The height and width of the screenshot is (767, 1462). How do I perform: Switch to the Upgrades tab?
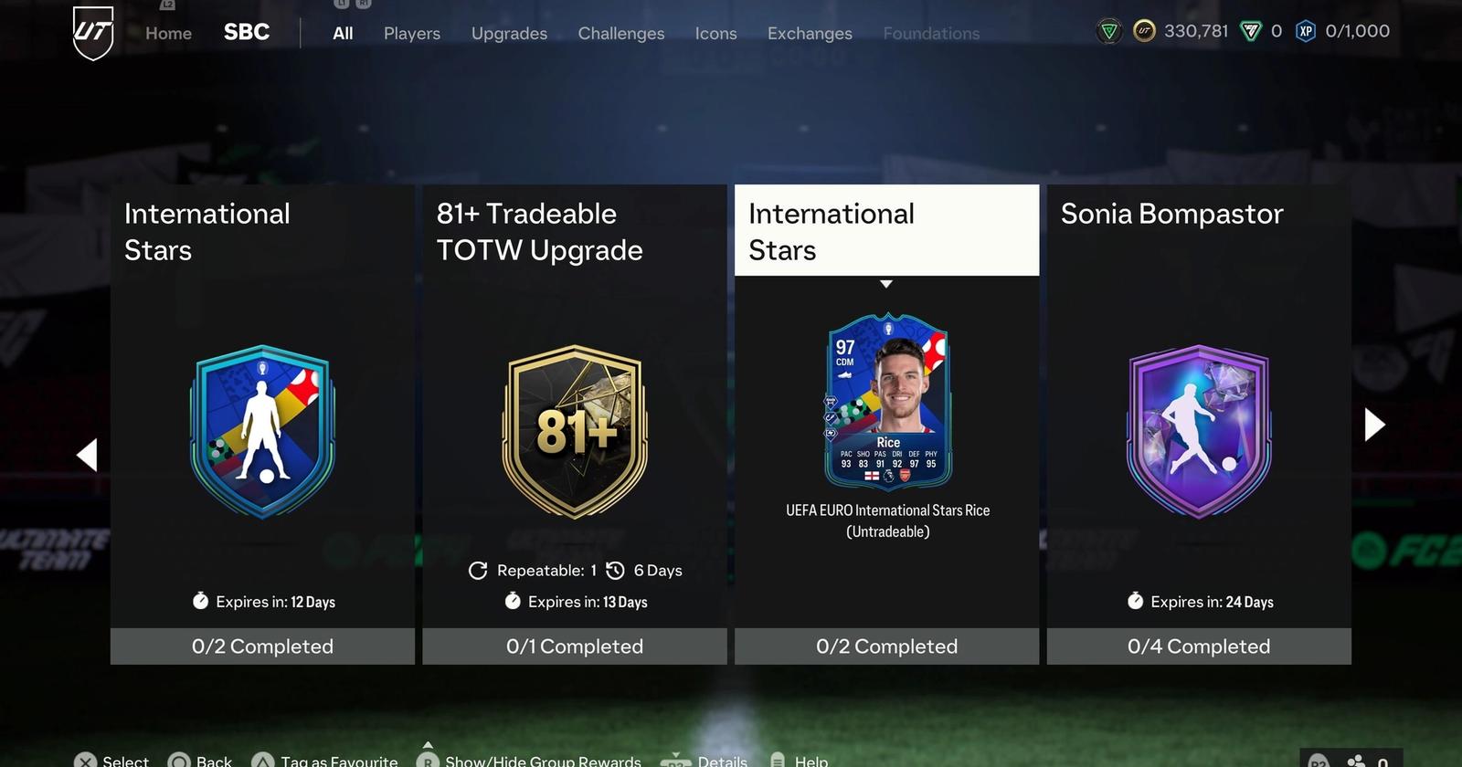[x=509, y=33]
